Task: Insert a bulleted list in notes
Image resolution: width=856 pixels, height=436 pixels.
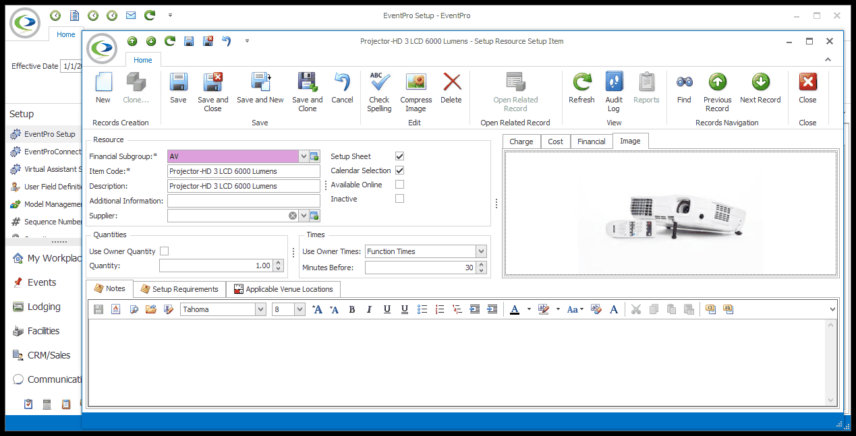Action: point(422,309)
